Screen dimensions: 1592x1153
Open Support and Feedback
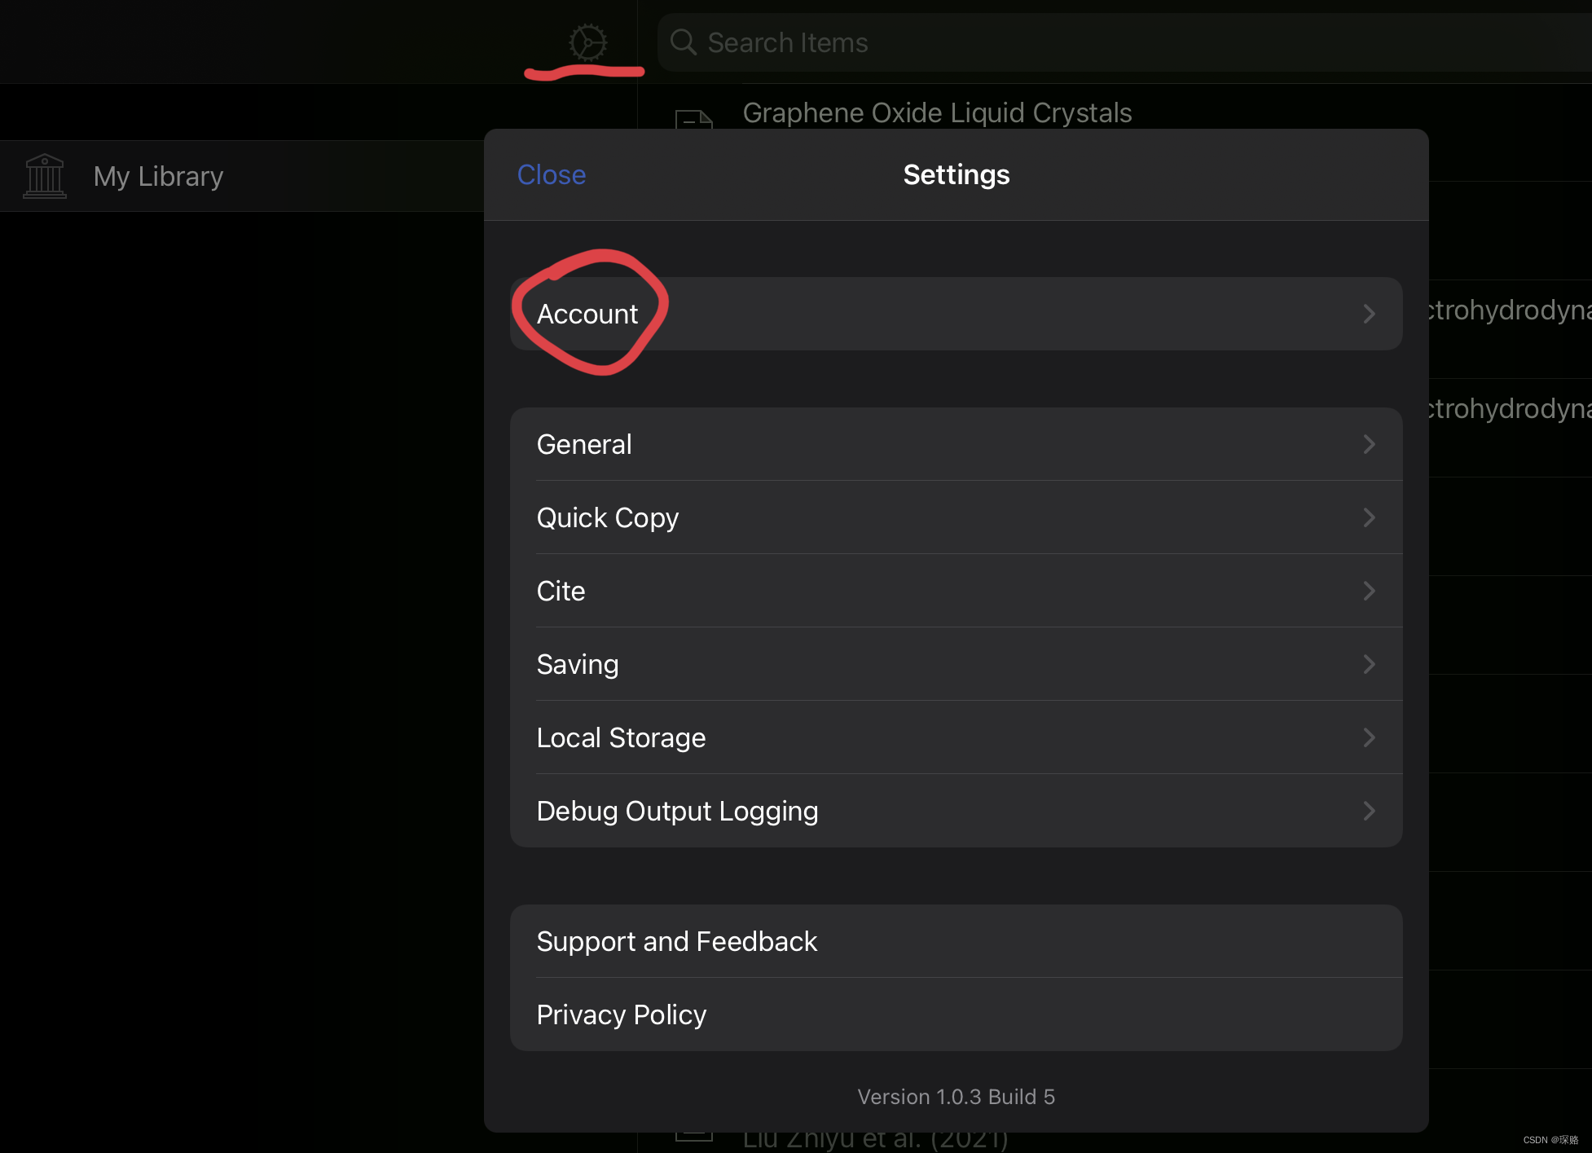(956, 941)
